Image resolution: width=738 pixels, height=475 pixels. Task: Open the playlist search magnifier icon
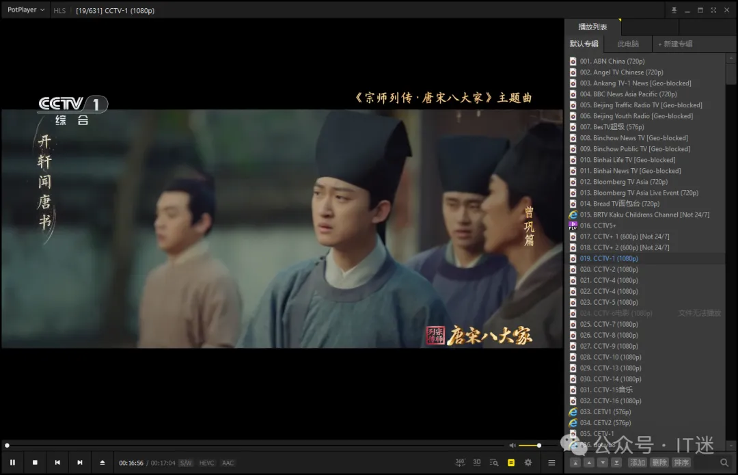[x=724, y=463]
